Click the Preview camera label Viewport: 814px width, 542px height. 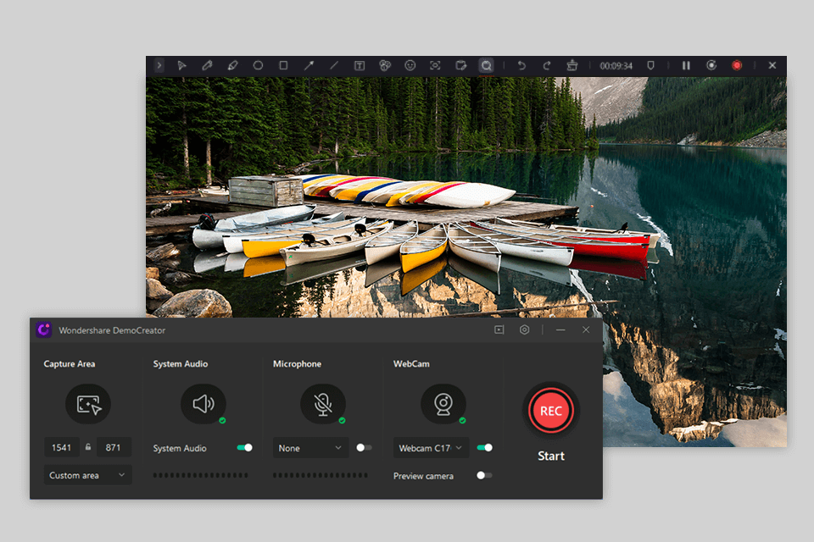tap(423, 476)
